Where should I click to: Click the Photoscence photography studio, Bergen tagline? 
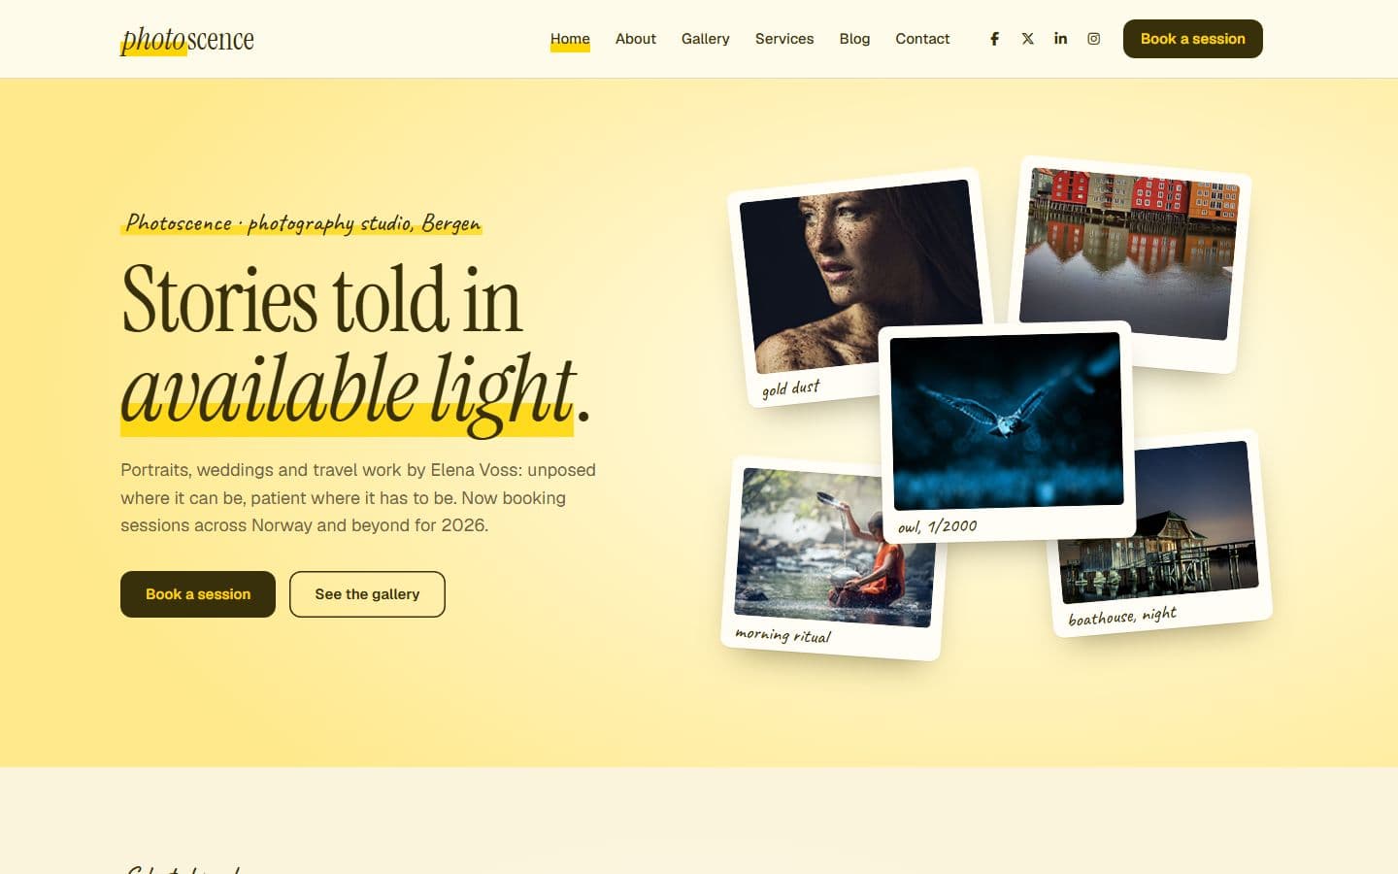[302, 223]
